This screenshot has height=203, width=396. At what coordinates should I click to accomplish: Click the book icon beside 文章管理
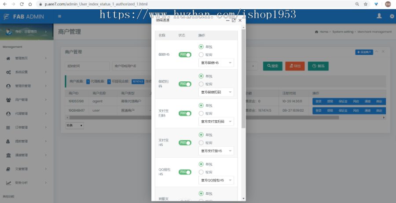point(8,169)
